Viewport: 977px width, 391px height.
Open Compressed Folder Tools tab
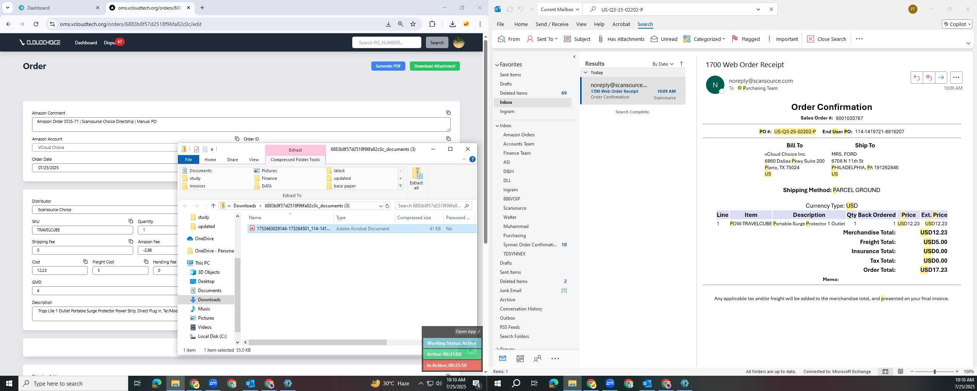295,160
